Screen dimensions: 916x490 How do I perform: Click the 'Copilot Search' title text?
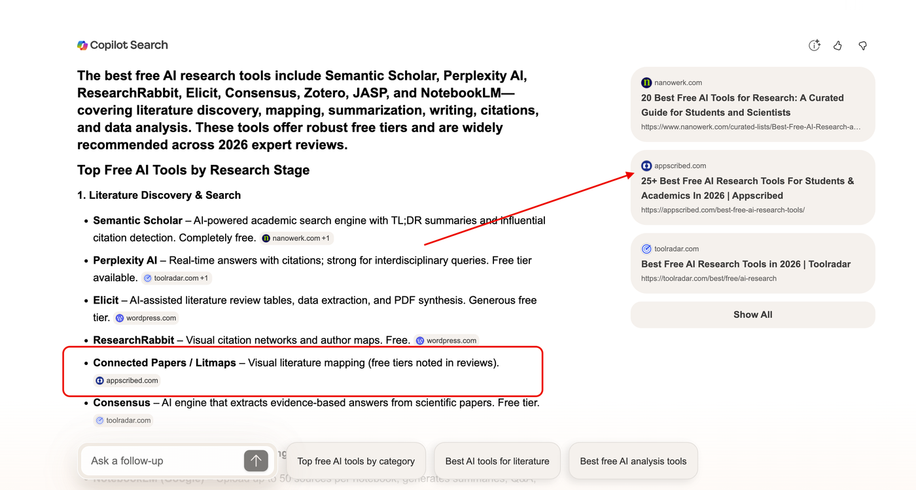click(129, 45)
